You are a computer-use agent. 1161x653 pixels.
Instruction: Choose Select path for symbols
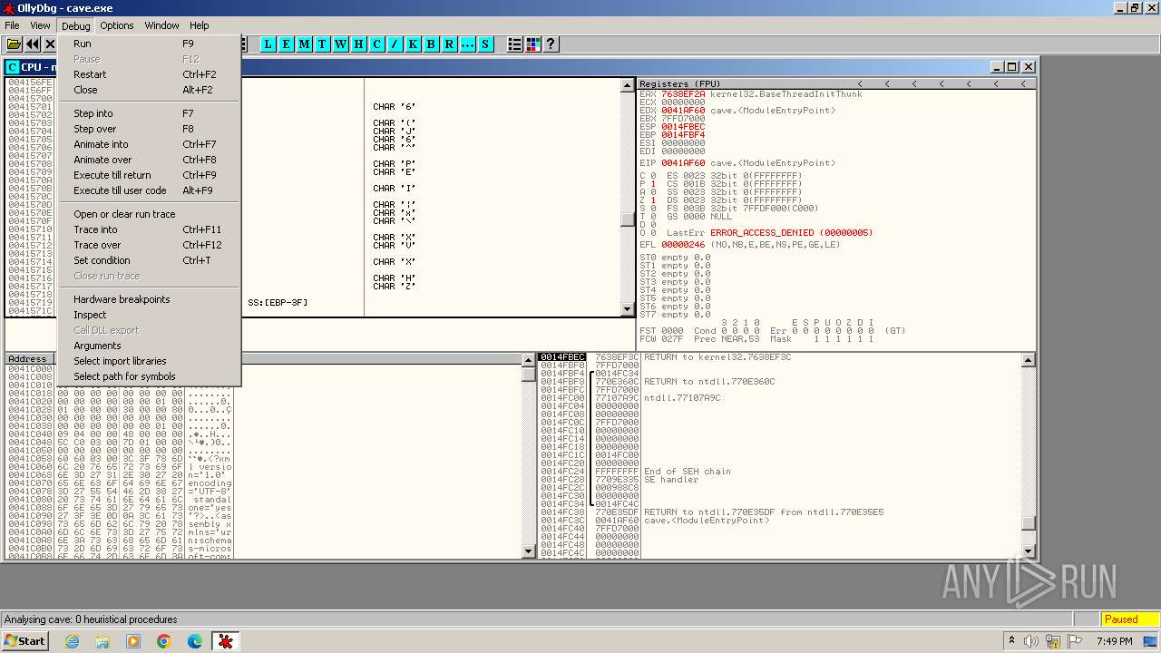(149, 376)
